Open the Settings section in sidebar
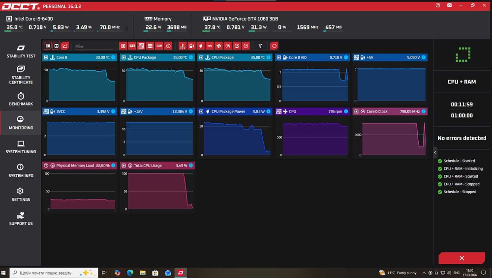The height and width of the screenshot is (278, 492). (x=21, y=195)
